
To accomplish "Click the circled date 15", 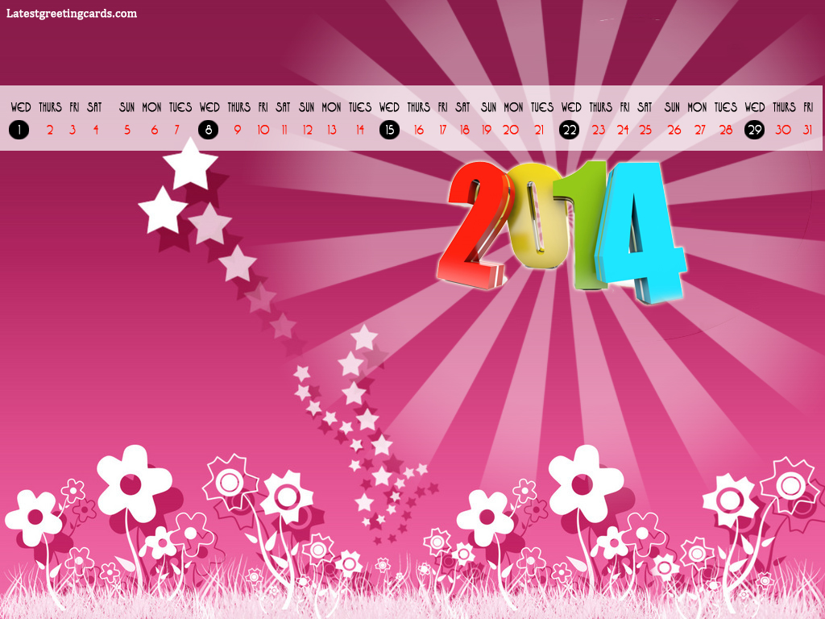I will click(x=389, y=130).
